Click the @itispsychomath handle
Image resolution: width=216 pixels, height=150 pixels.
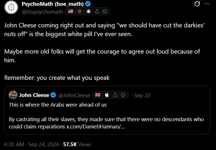click(43, 12)
